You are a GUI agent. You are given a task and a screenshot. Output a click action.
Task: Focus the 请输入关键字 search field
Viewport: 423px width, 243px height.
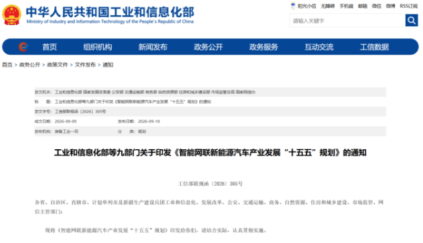click(348, 20)
